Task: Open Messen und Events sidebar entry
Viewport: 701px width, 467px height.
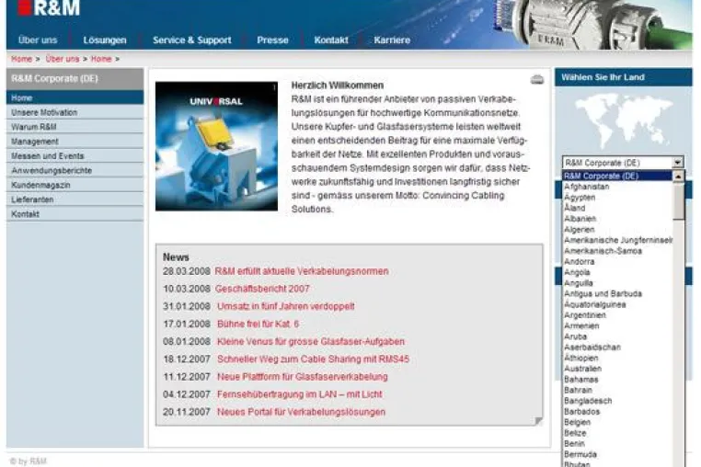Action: 75,156
